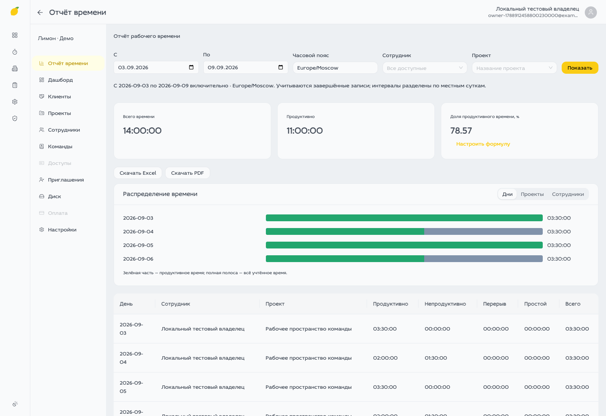
Task: Click the lemon logo icon
Action: pyautogui.click(x=15, y=11)
